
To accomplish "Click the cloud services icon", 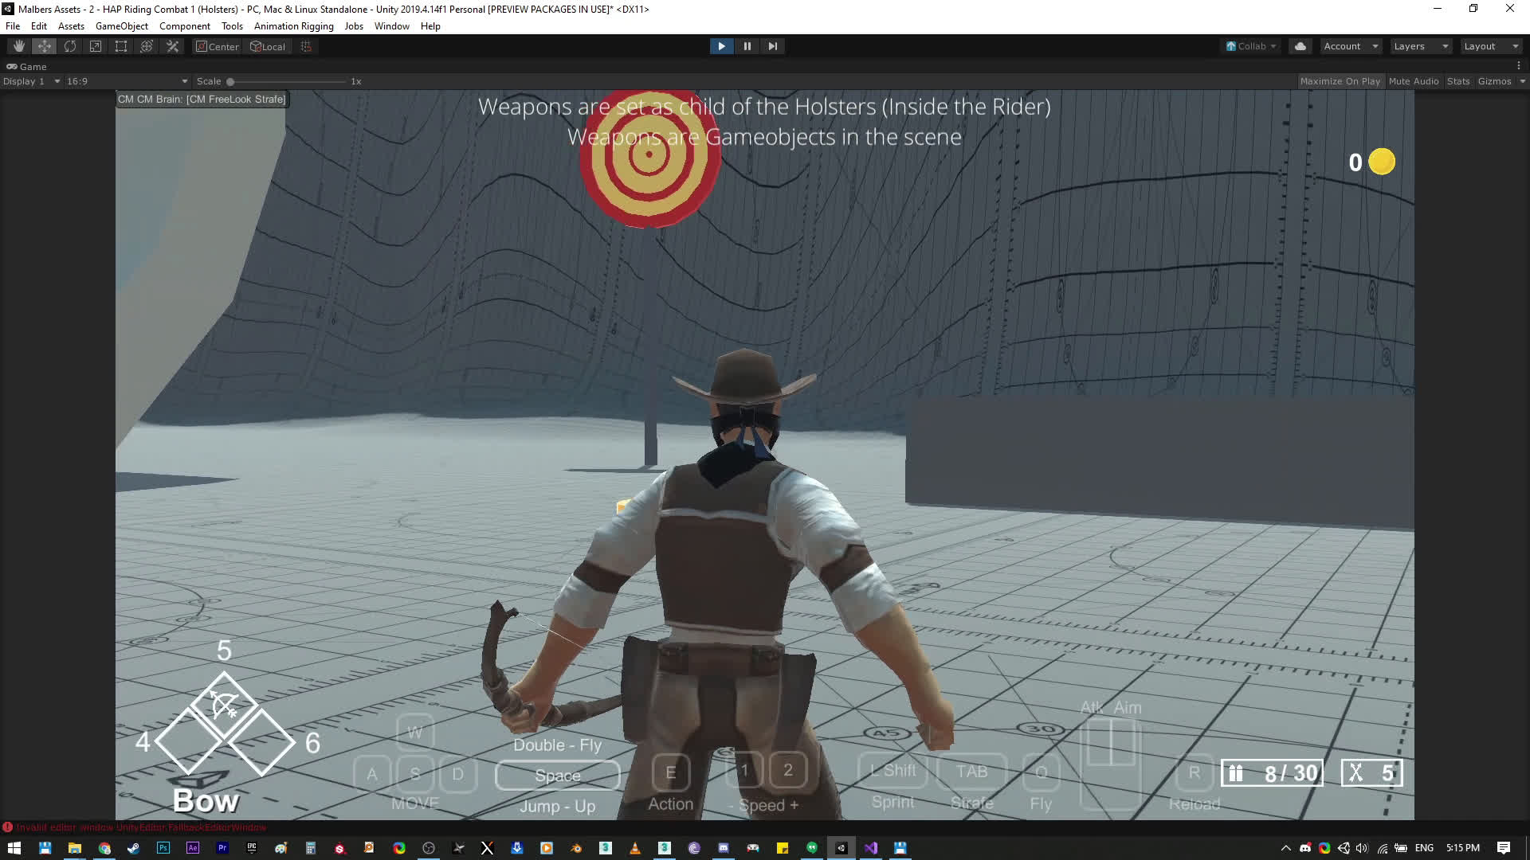I will click(x=1300, y=46).
